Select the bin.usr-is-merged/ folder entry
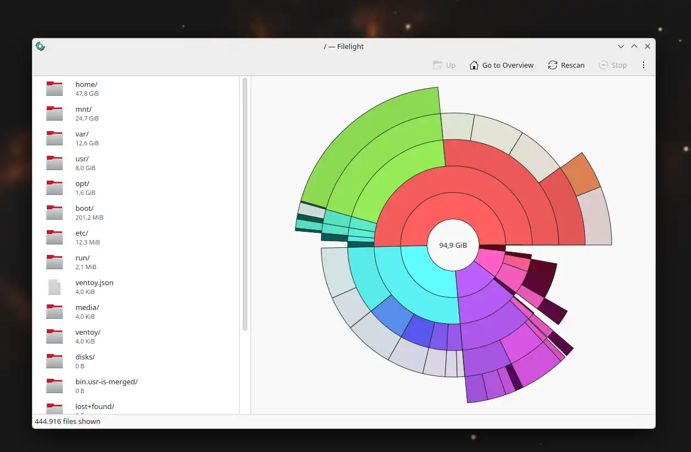Viewport: 691px width, 452px height. point(106,386)
